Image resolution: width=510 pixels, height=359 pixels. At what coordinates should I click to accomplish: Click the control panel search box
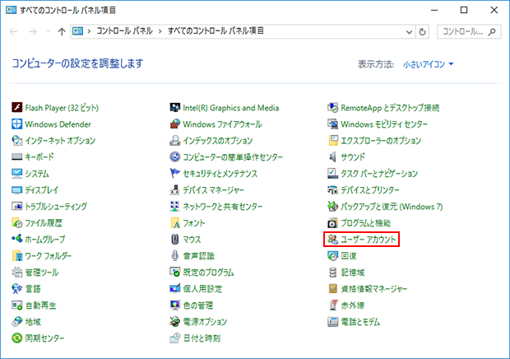[469, 31]
